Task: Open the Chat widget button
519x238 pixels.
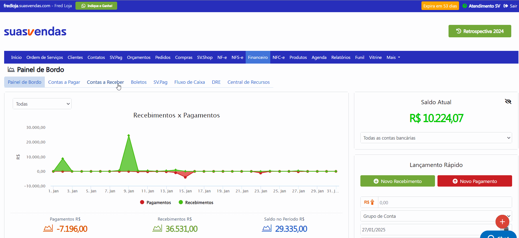Action: click(499, 235)
